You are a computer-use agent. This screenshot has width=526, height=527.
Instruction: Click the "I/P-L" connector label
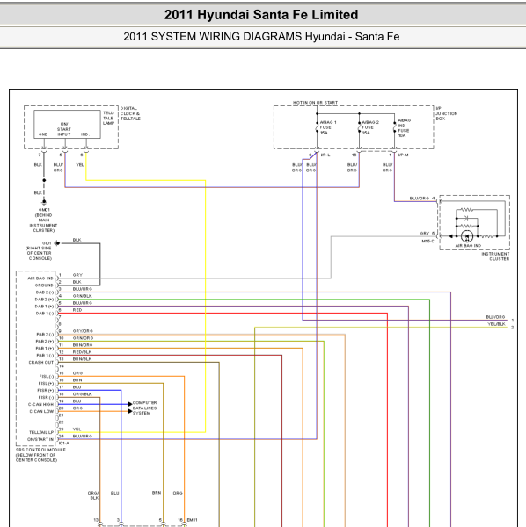pyautogui.click(x=325, y=155)
